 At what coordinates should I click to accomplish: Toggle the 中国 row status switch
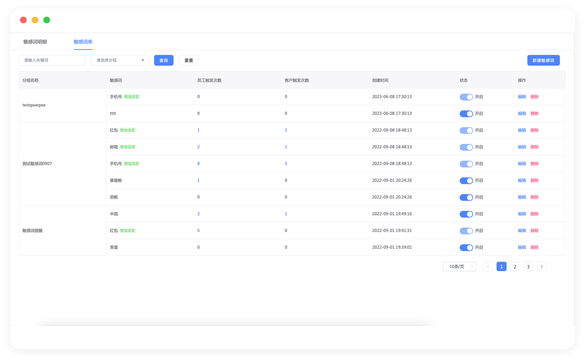tap(466, 214)
